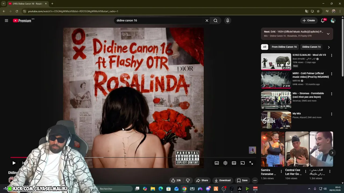Viewport: 344px width, 193px height.
Task: Dislike this video
Action: click(x=188, y=180)
